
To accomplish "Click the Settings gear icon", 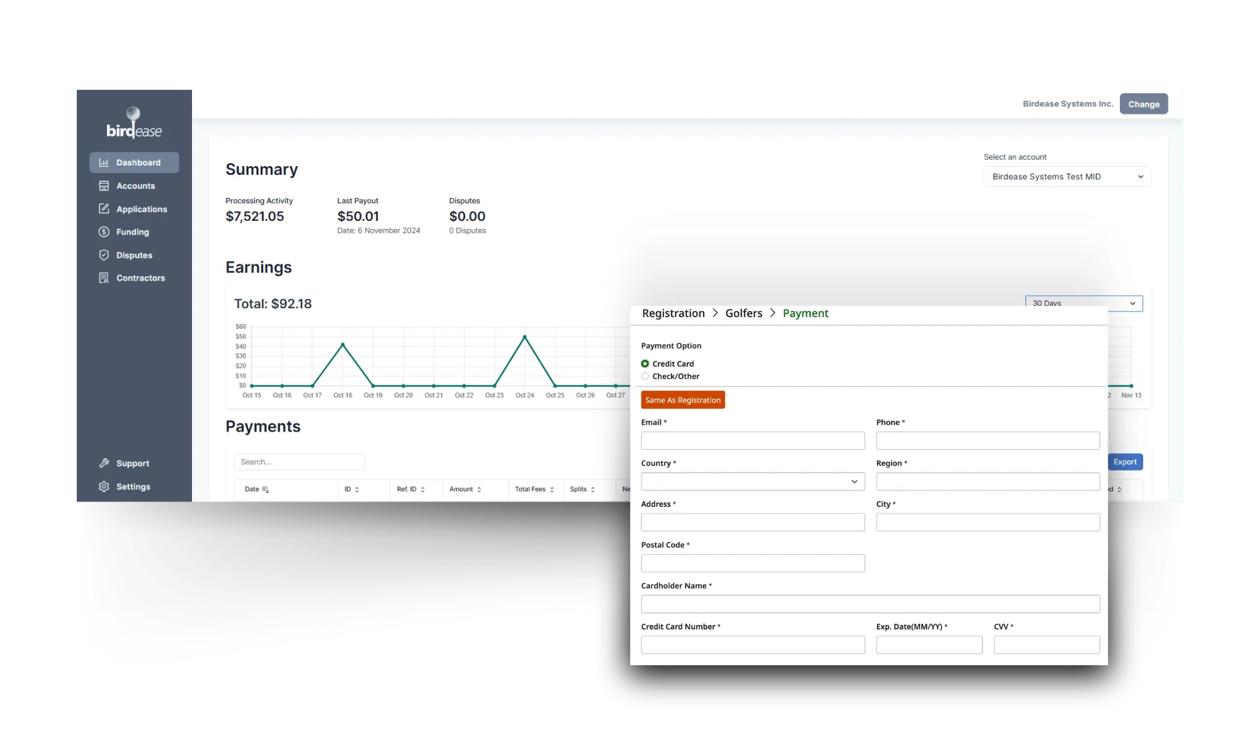I will [x=104, y=486].
